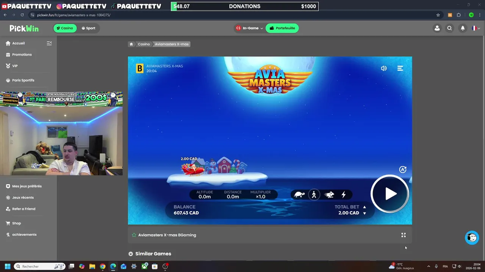This screenshot has width=485, height=272.
Task: Open notifications bell
Action: [463, 28]
